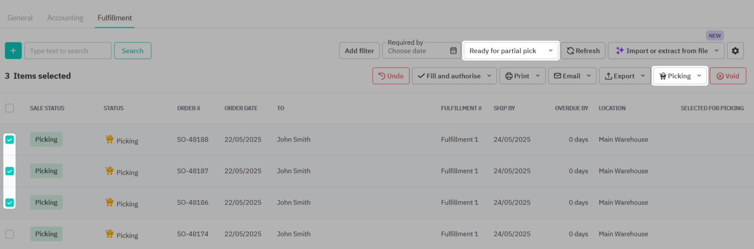The image size is (754, 249).
Task: Switch to the Accounting tab
Action: pyautogui.click(x=65, y=18)
